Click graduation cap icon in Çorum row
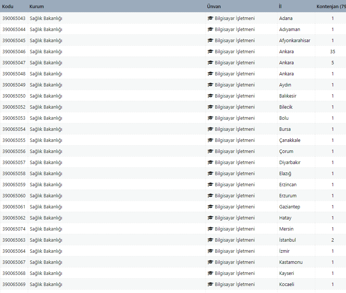Image resolution: width=346 pixels, height=293 pixels. (x=210, y=151)
